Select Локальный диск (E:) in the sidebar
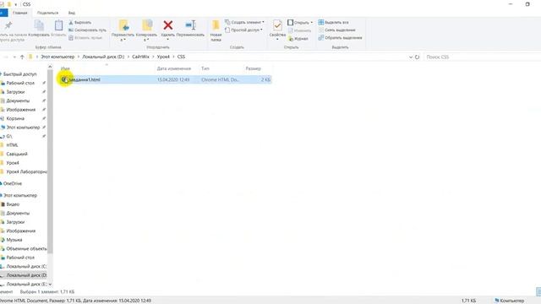This screenshot has width=541, height=304. [26, 285]
